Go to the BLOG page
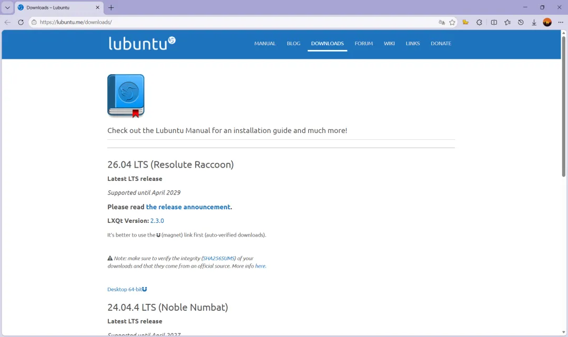 (x=293, y=44)
